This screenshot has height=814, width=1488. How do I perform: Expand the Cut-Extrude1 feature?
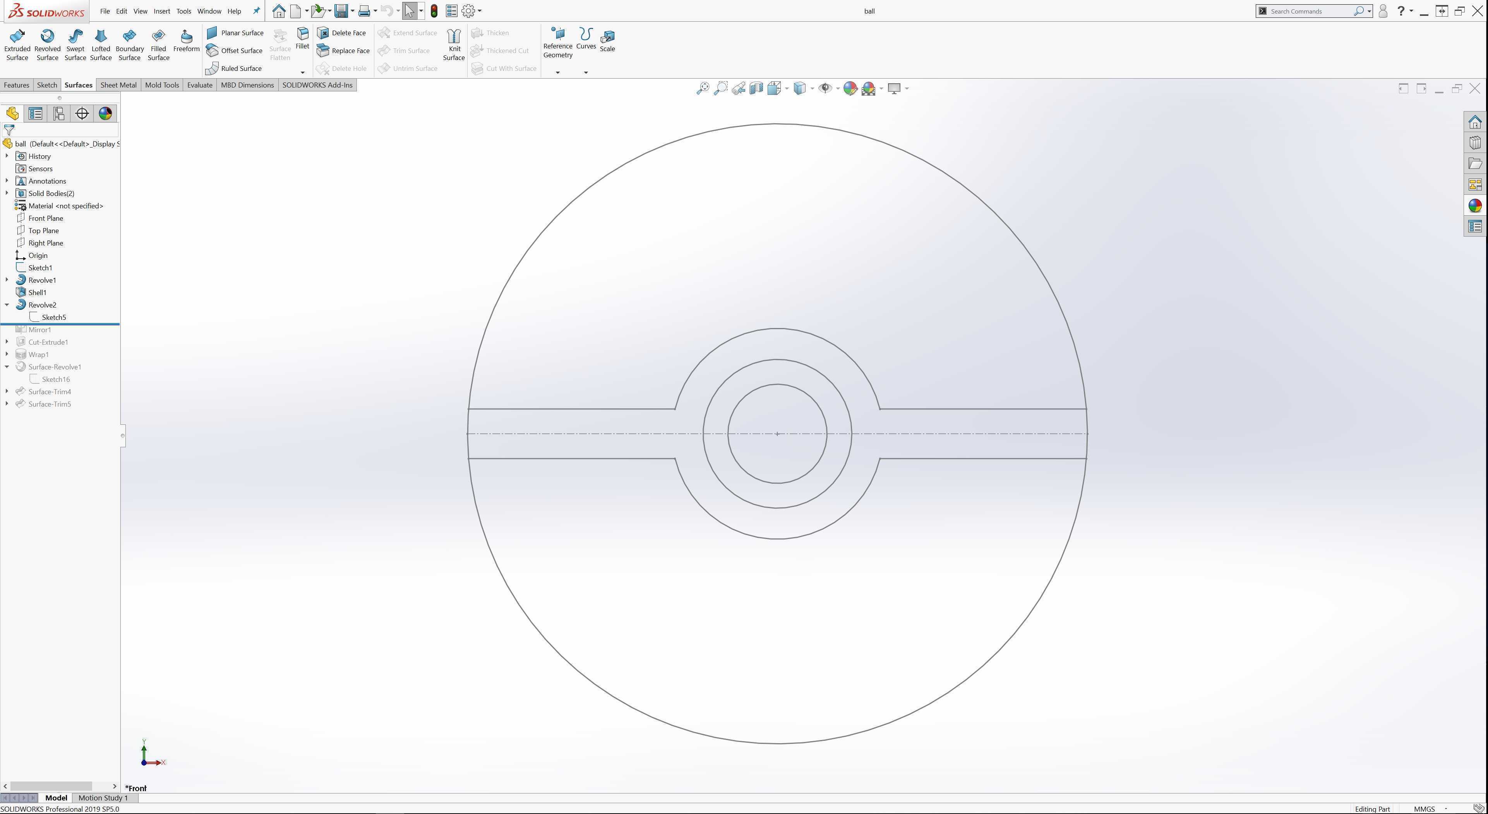7,342
